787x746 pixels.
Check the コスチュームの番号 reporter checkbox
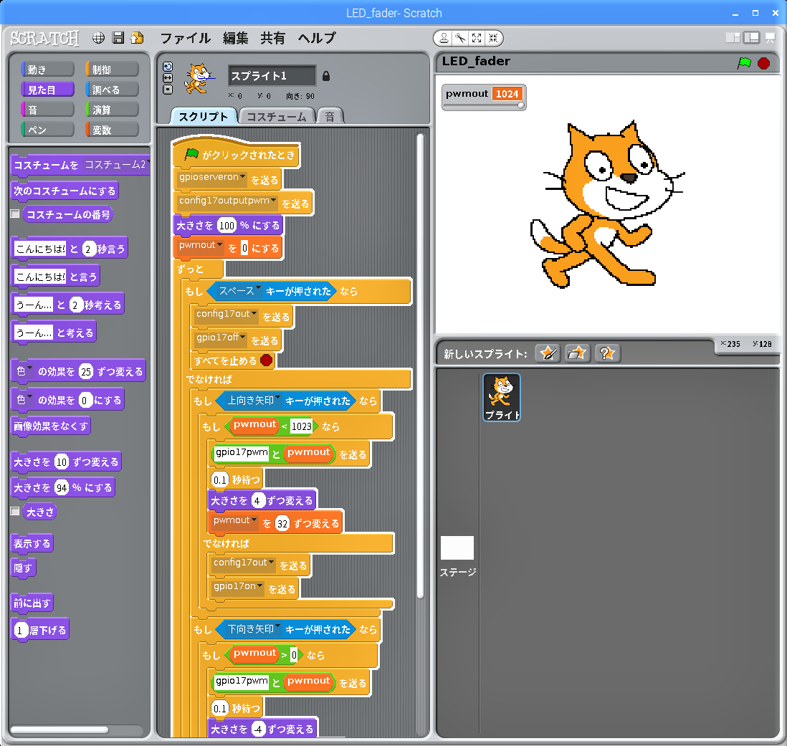tap(15, 214)
